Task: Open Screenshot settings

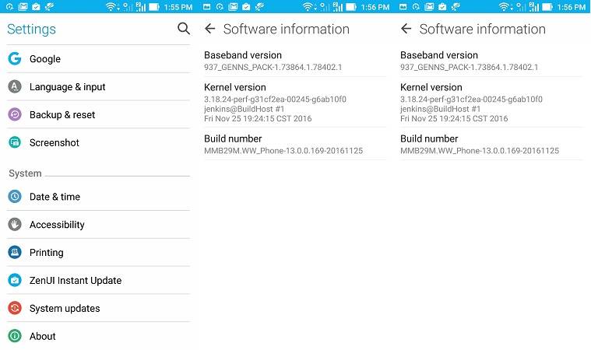Action: 98,142
